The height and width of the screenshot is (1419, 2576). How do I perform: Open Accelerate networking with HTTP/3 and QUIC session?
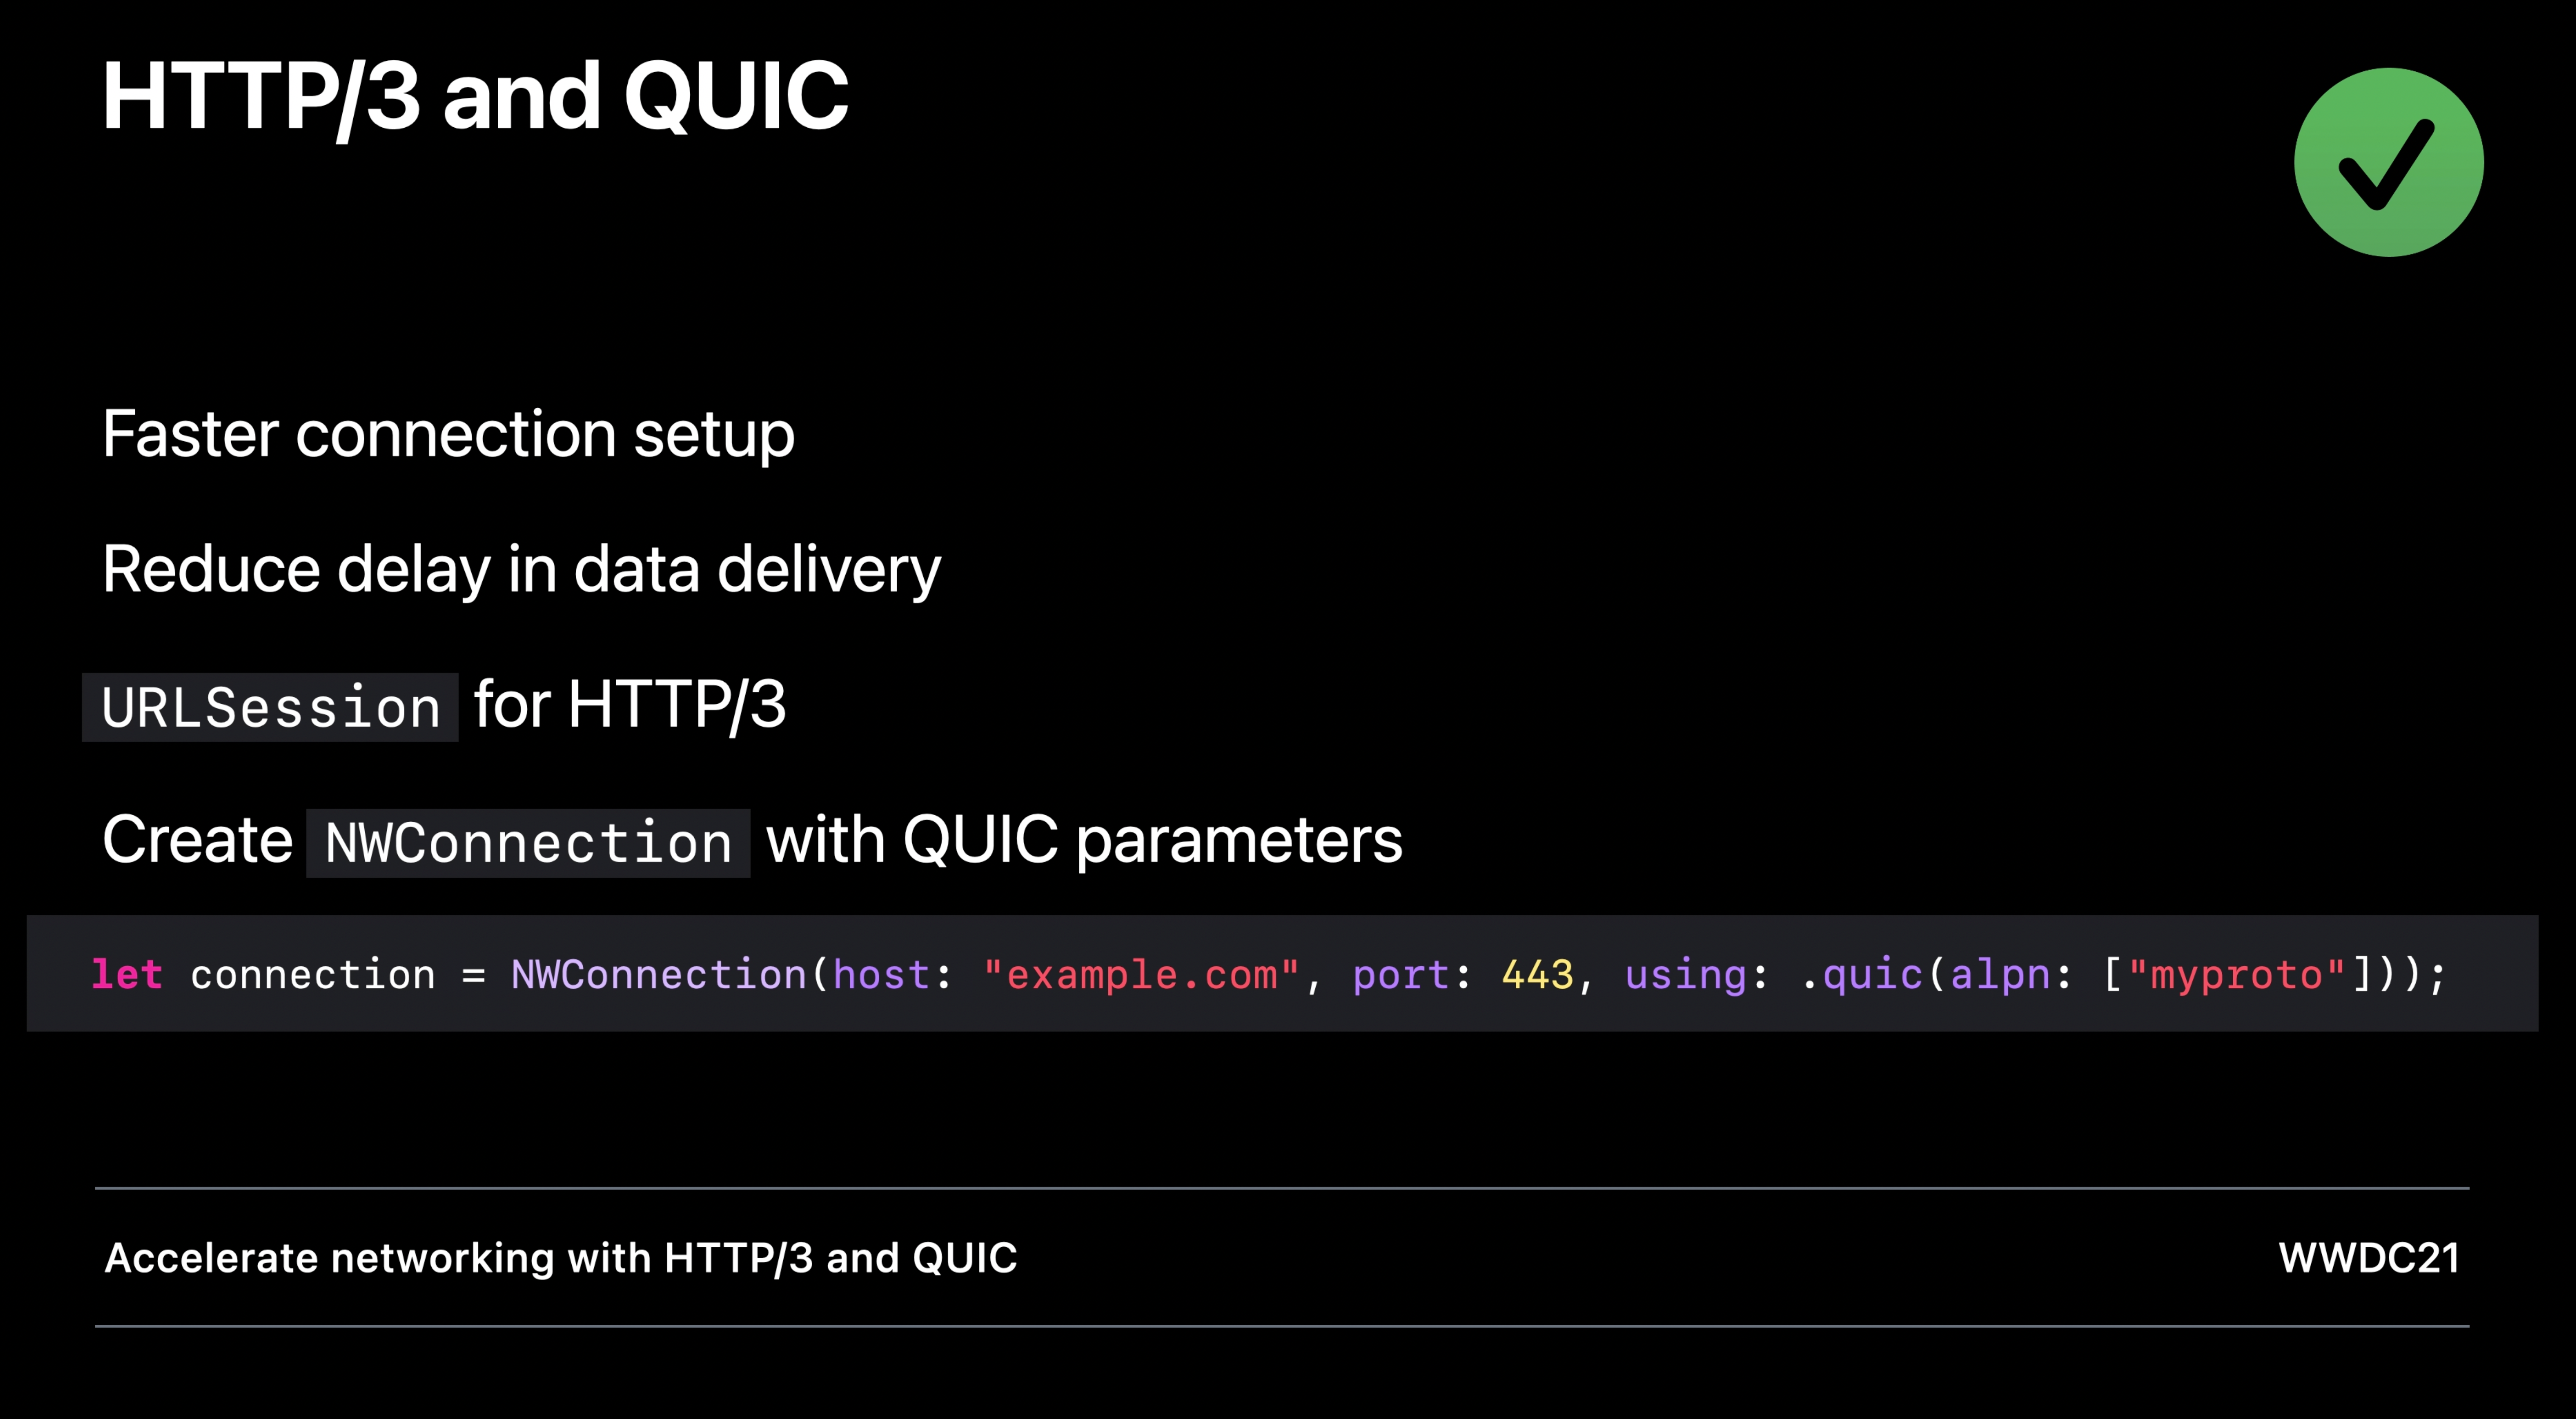point(561,1258)
